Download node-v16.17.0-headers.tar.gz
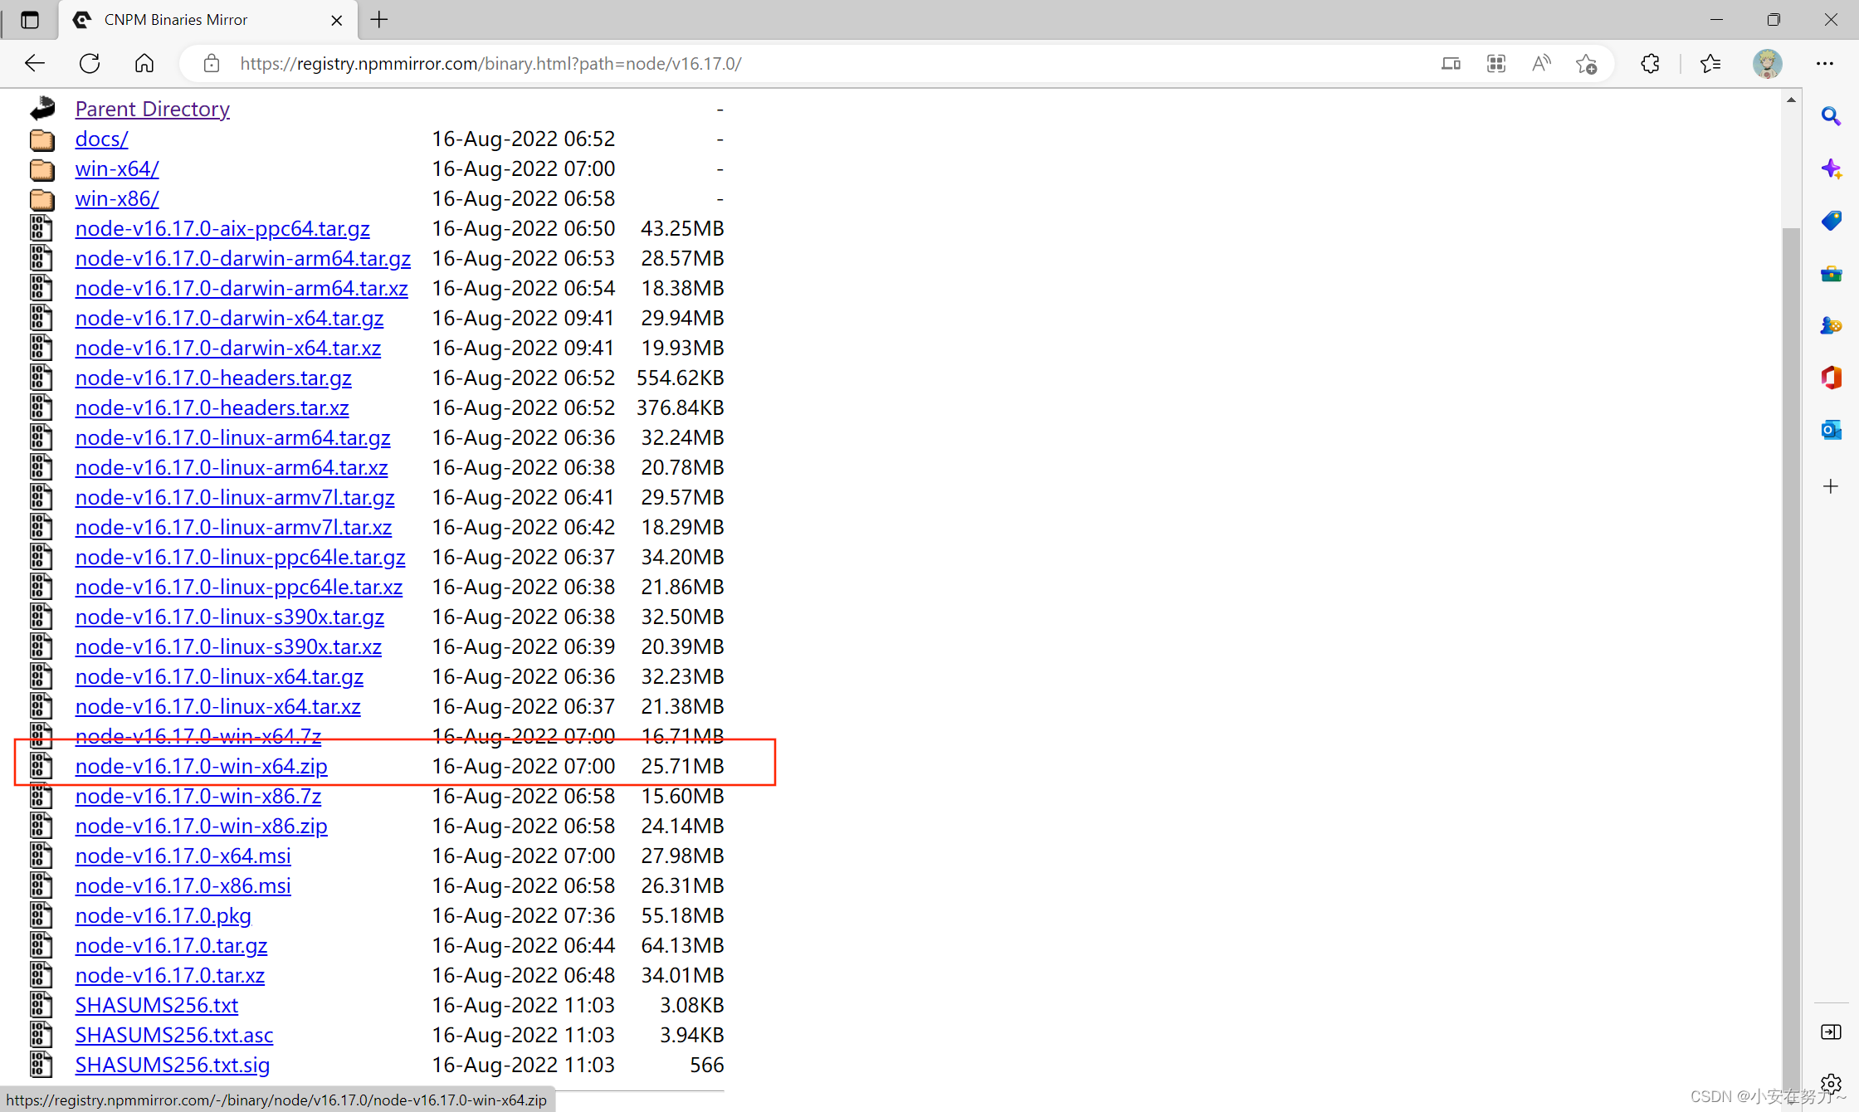 click(x=213, y=378)
